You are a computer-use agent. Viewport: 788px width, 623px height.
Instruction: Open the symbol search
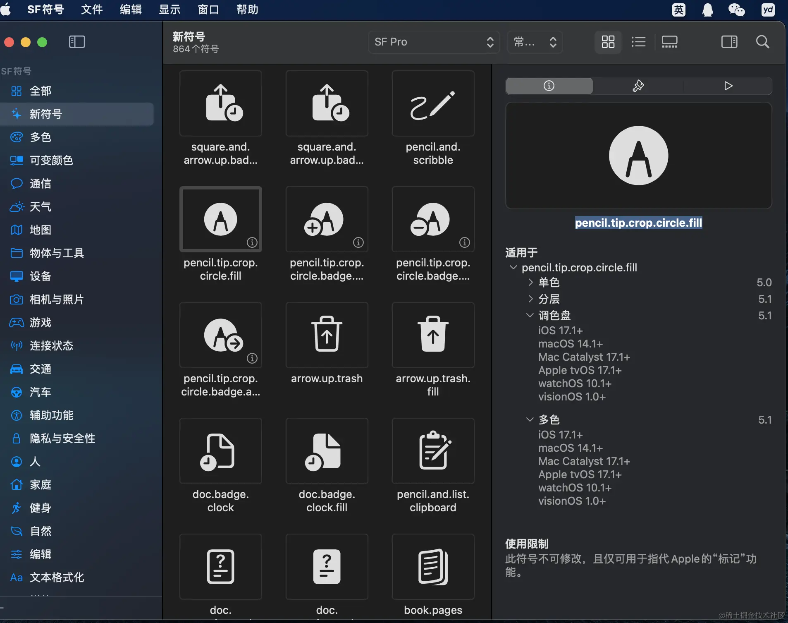[762, 42]
